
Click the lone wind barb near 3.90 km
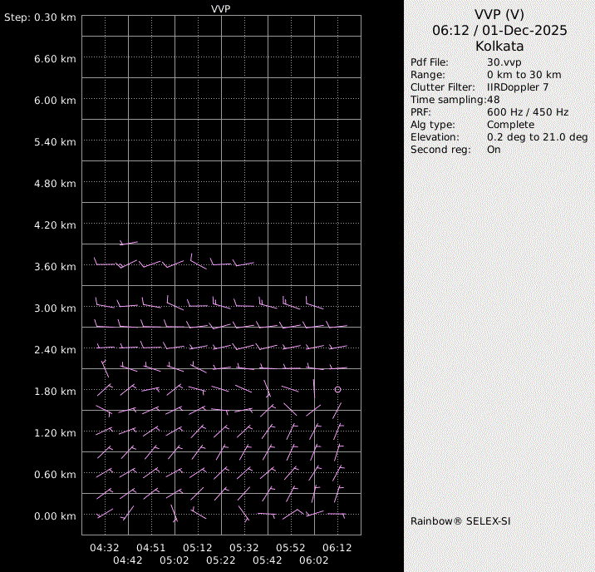(128, 243)
